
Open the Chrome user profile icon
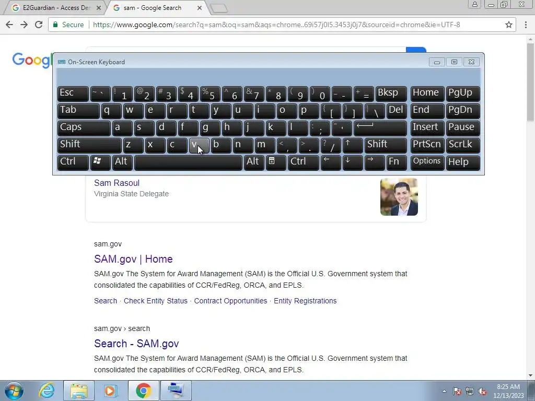click(x=474, y=4)
